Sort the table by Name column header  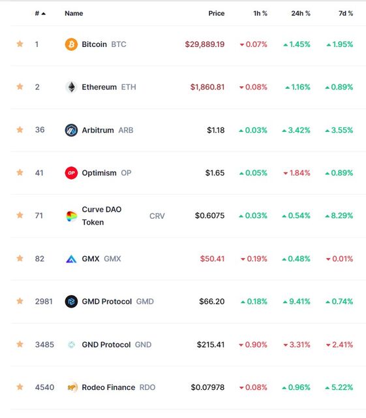tap(74, 13)
